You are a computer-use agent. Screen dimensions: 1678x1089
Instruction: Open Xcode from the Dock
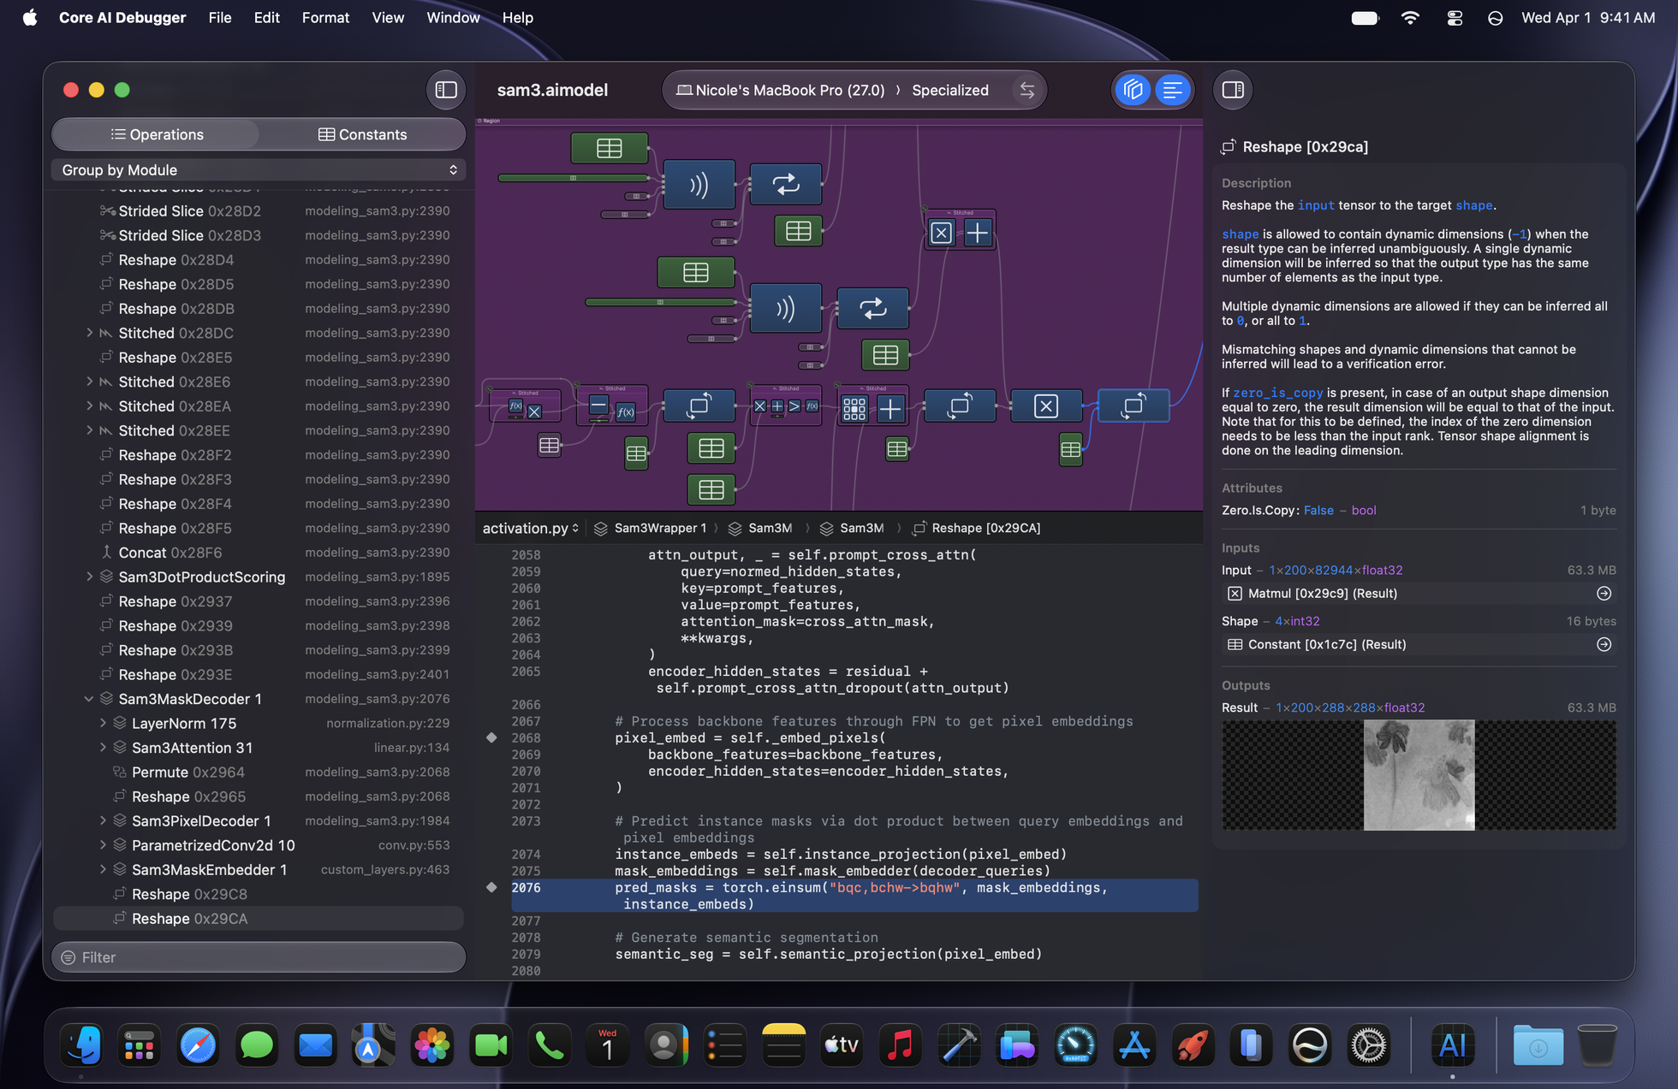tap(959, 1045)
